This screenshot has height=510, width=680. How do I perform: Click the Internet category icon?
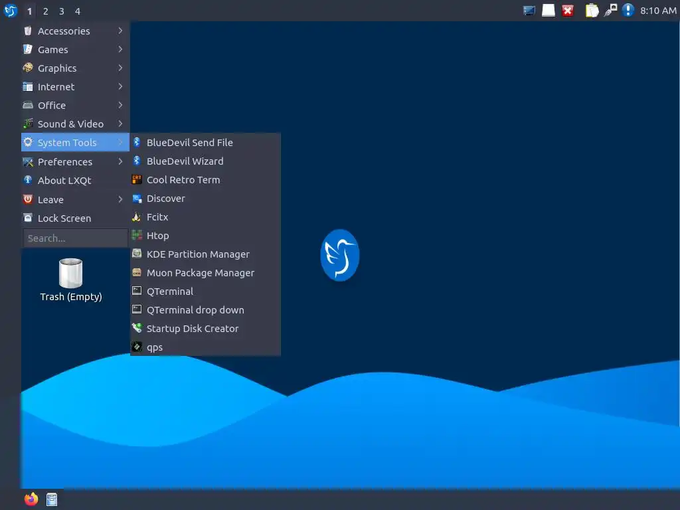click(x=28, y=86)
